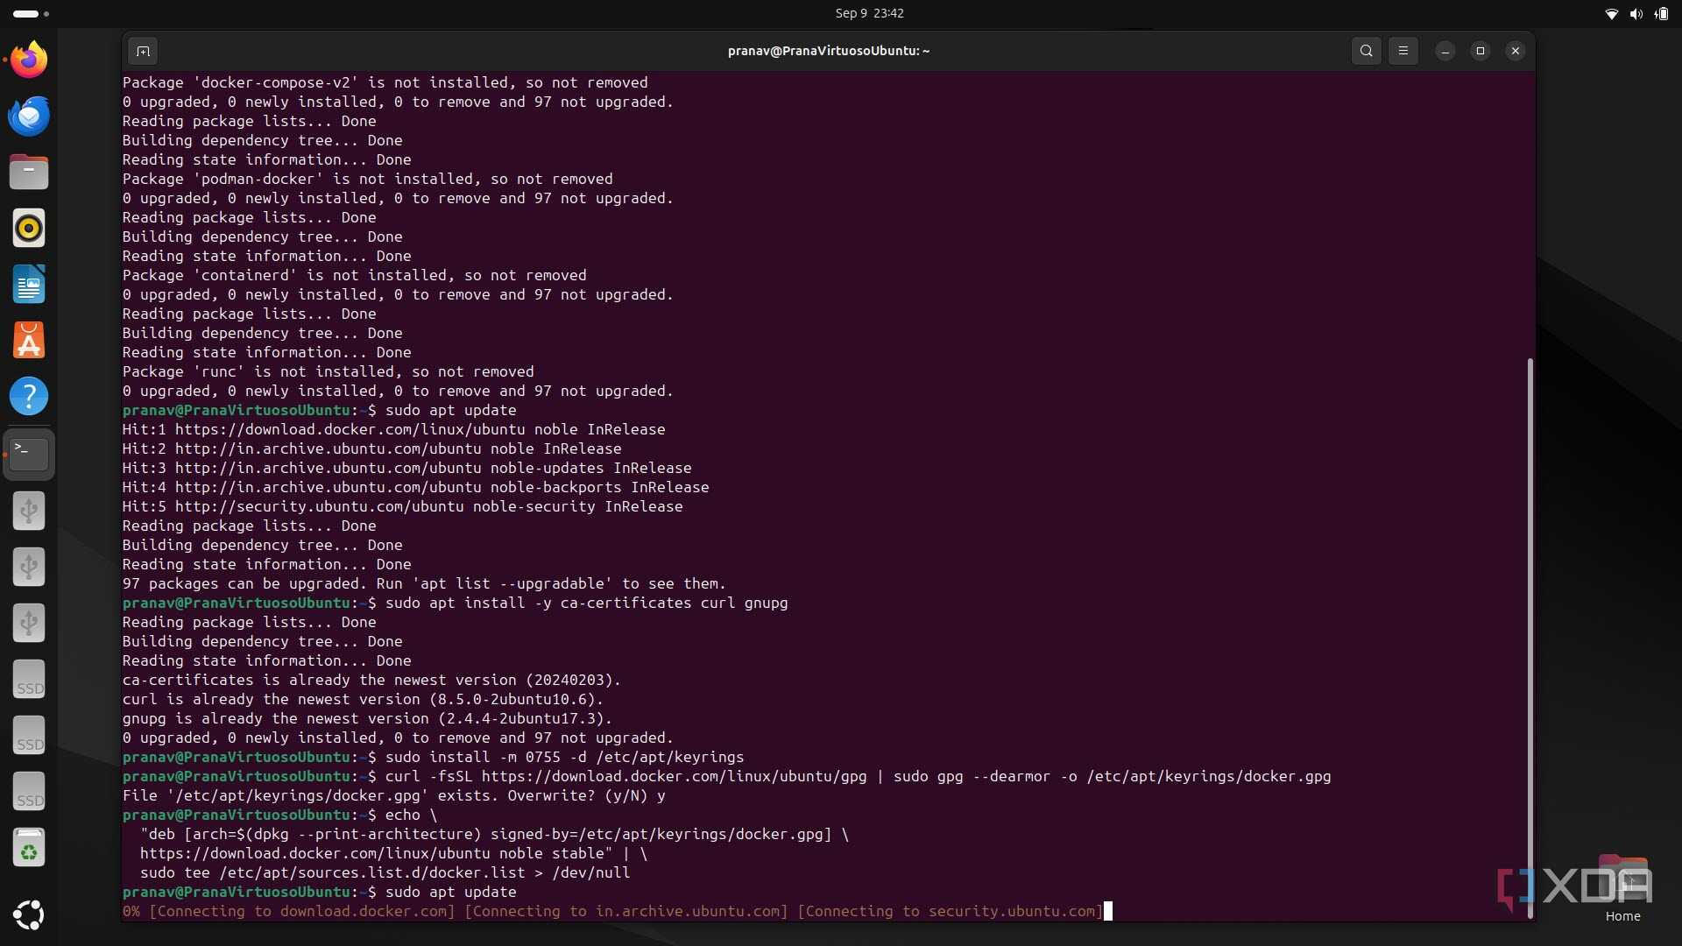Show Applications via Ubuntu logo

(29, 914)
